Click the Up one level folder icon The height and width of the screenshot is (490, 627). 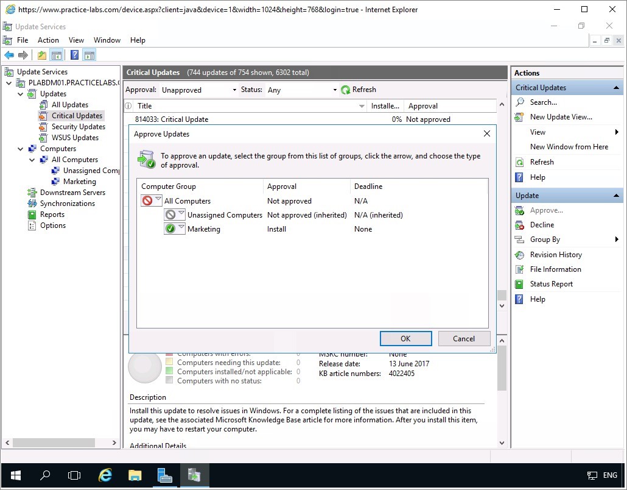[41, 55]
